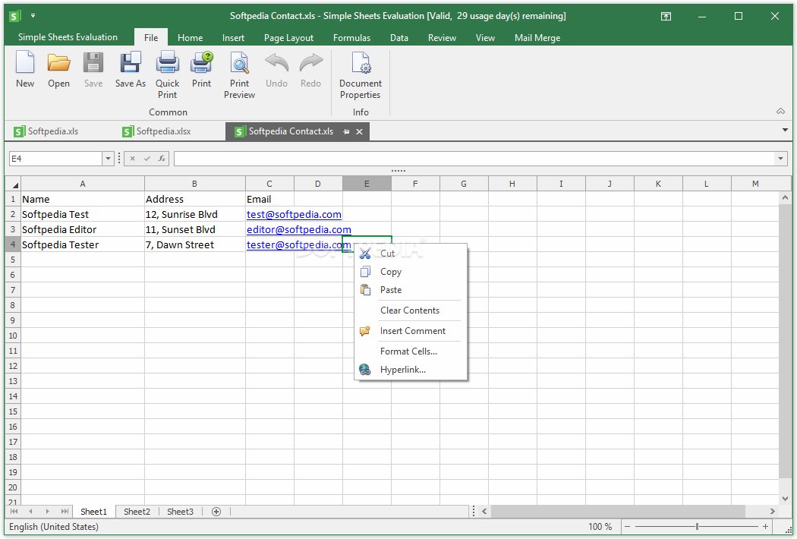
Task: Click the Redo arrow
Action: click(310, 70)
